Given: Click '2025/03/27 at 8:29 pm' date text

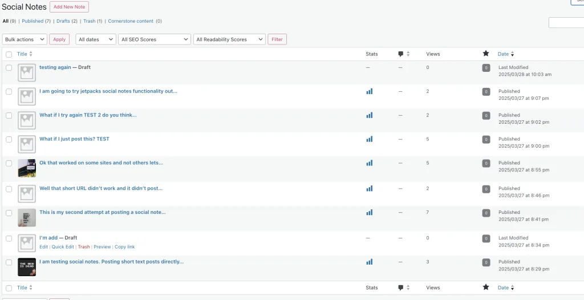Looking at the screenshot, I should pyautogui.click(x=524, y=269).
